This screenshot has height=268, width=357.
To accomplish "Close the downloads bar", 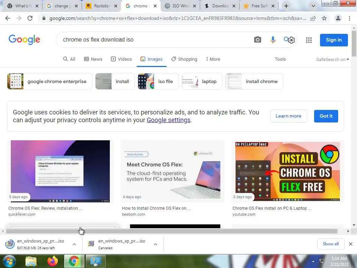I will click(x=351, y=244).
